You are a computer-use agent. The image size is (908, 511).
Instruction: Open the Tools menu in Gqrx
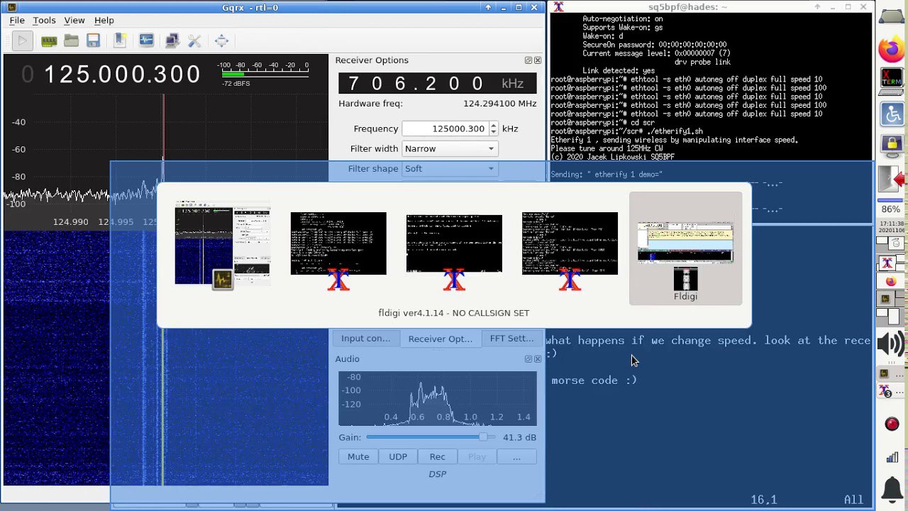pyautogui.click(x=44, y=21)
